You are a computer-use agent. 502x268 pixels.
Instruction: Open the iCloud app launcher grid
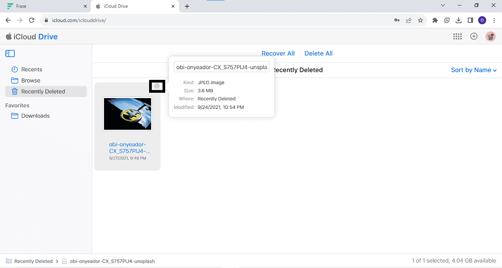457,36
